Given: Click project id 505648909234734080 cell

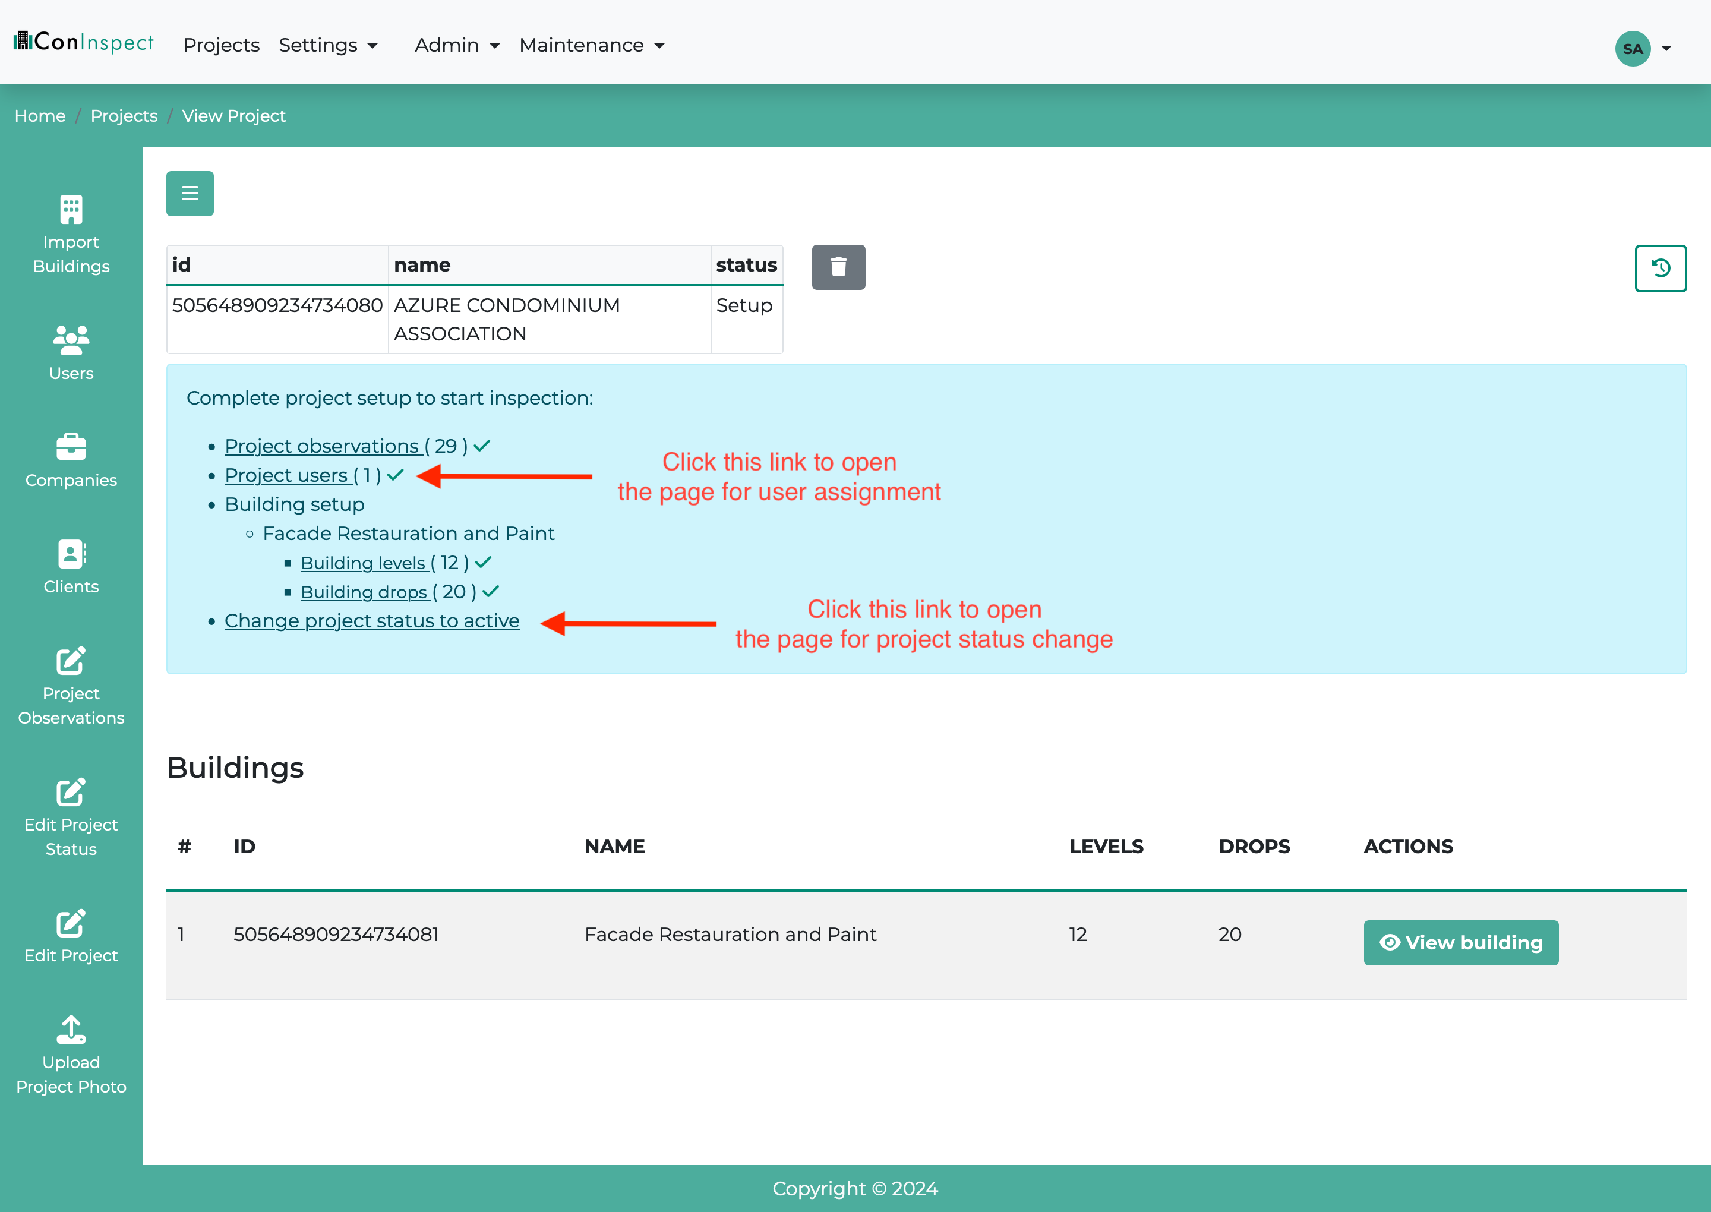Looking at the screenshot, I should point(277,320).
